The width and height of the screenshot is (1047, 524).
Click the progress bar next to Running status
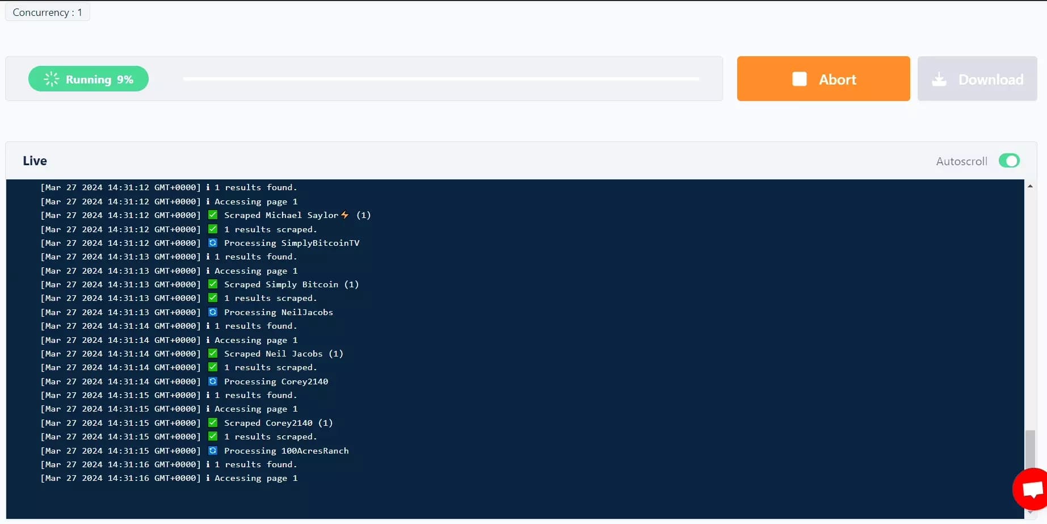[443, 79]
